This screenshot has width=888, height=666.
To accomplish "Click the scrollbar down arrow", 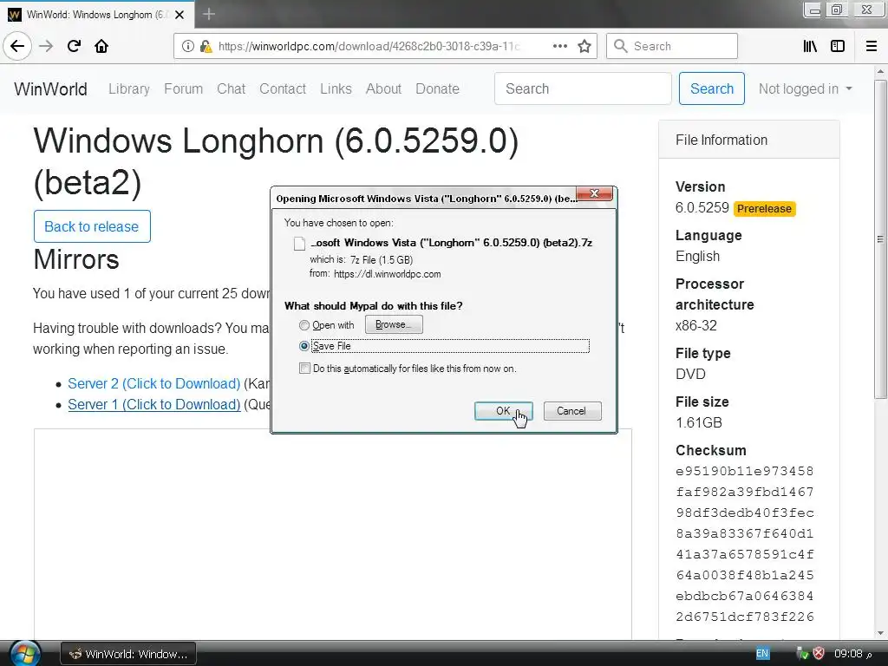I will (x=880, y=633).
